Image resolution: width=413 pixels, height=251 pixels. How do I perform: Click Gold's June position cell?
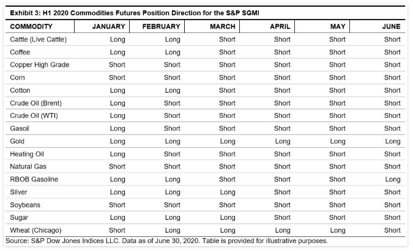click(392, 141)
